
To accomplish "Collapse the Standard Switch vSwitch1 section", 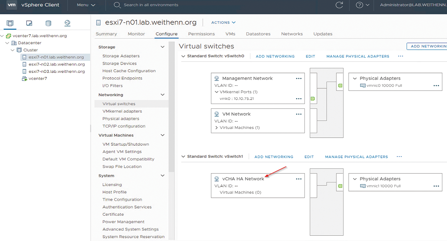I will (184, 156).
